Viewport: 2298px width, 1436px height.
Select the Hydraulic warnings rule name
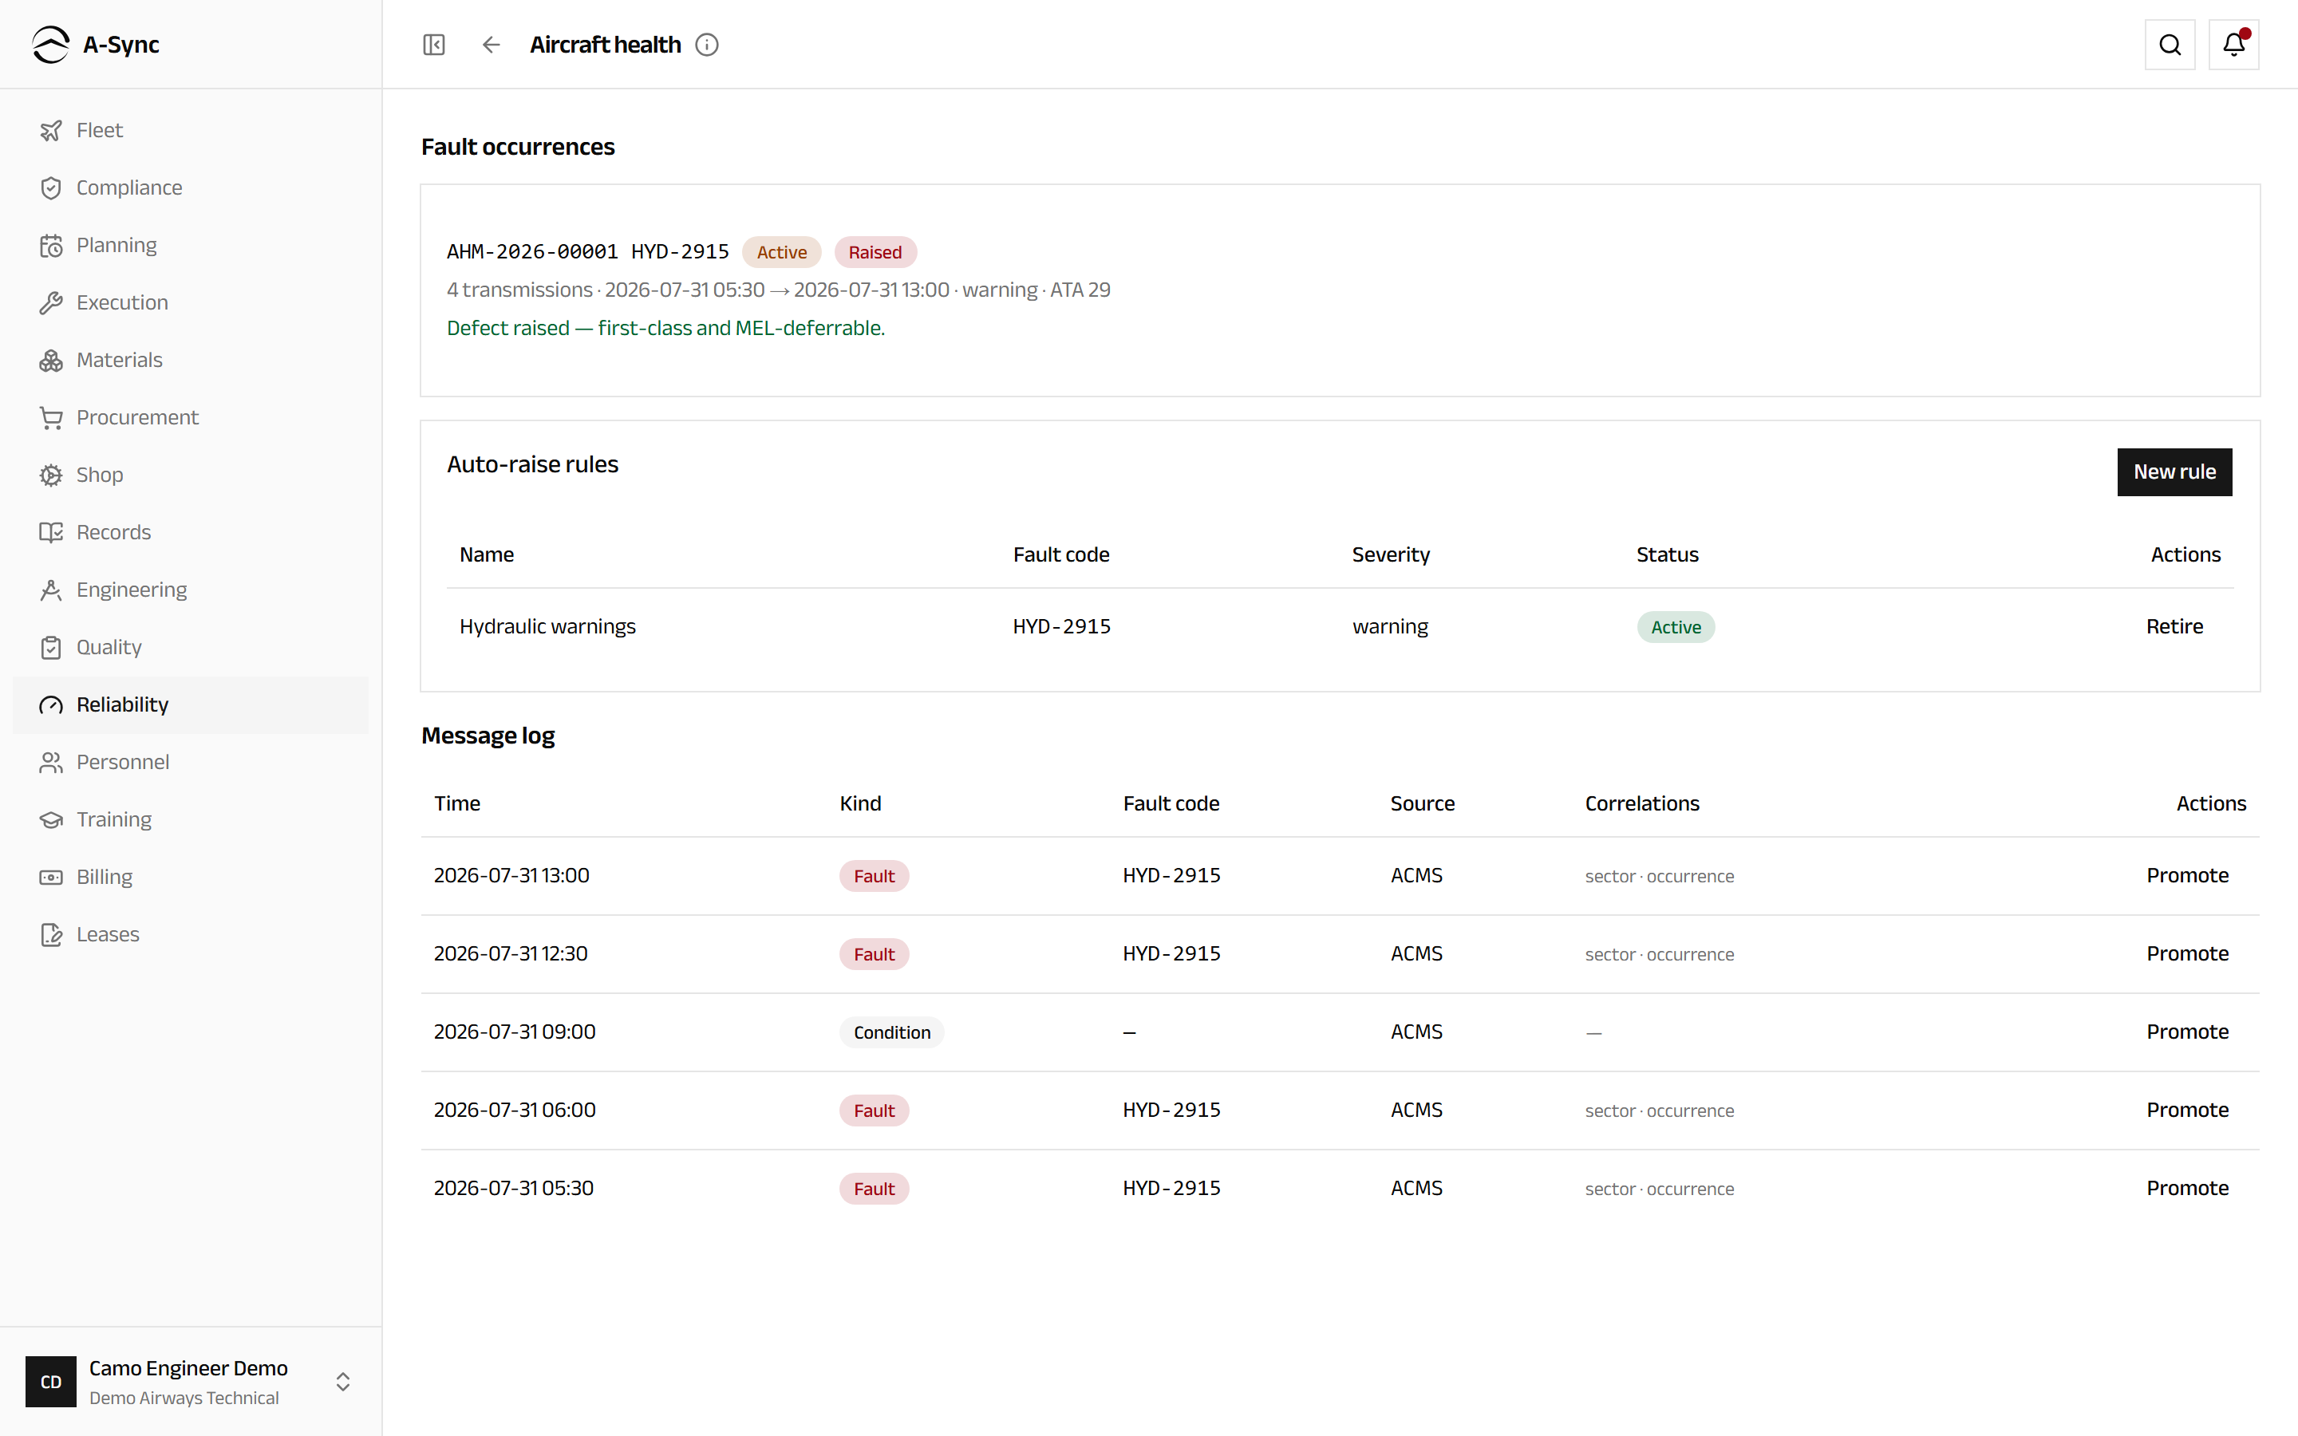(x=547, y=627)
